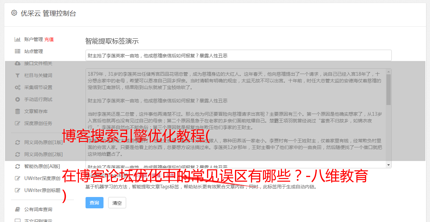The height and width of the screenshot is (222, 430).
Task: Open 栏目与关键词 filter icon
Action: [18, 75]
